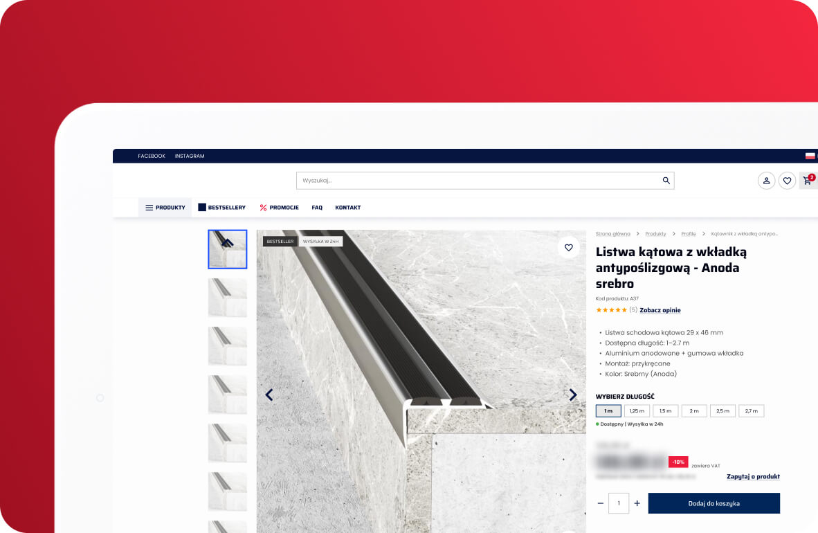818x533 pixels.
Task: Select length 2 m
Action: 694,411
